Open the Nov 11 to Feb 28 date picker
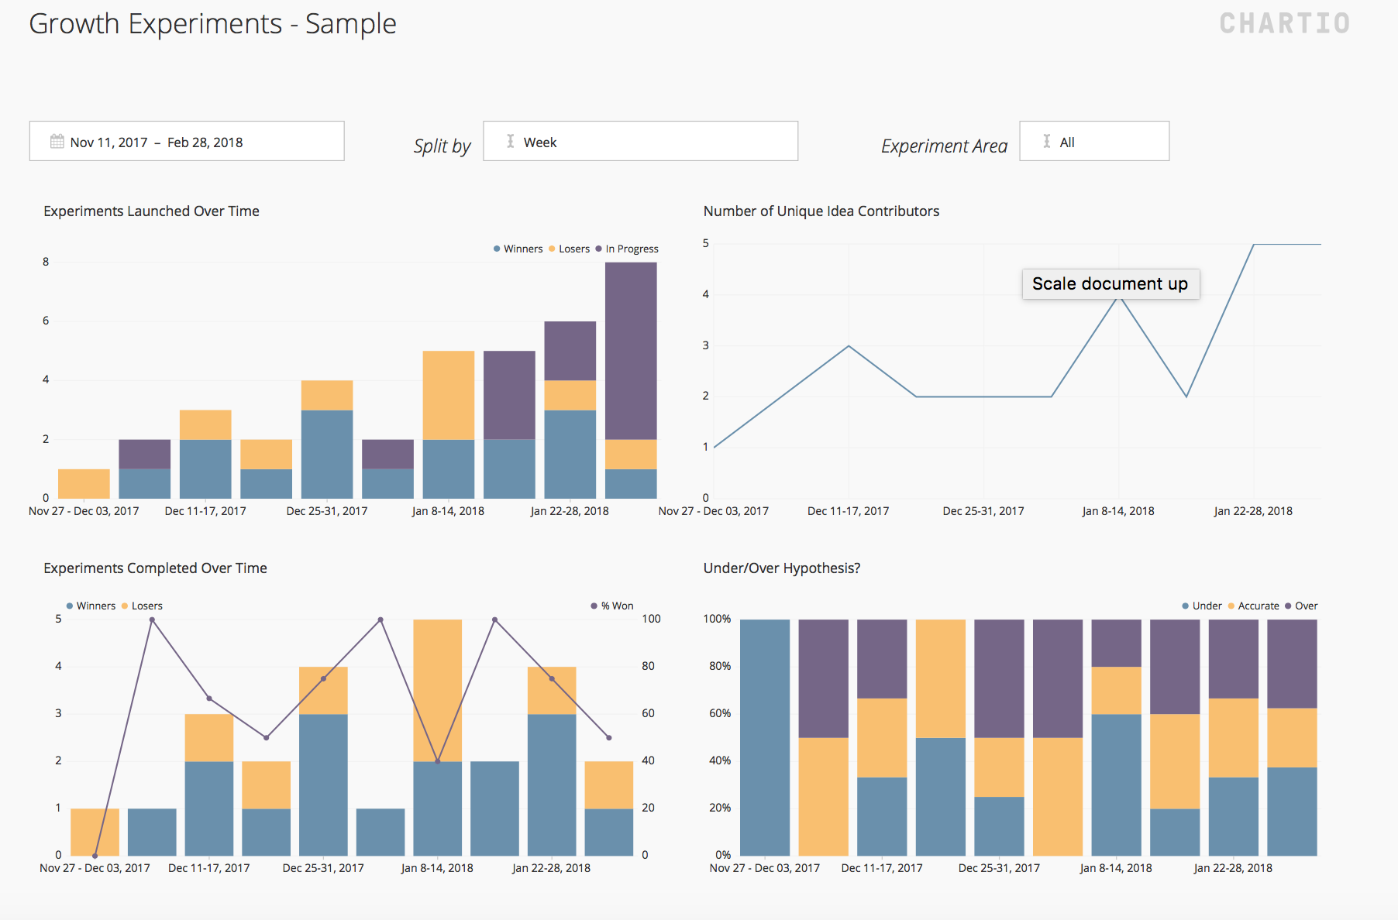1398x920 pixels. [186, 141]
